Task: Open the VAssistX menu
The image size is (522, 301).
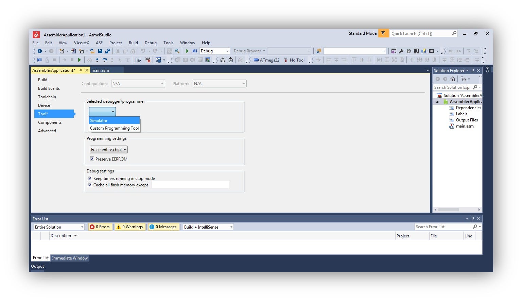Action: click(x=82, y=43)
